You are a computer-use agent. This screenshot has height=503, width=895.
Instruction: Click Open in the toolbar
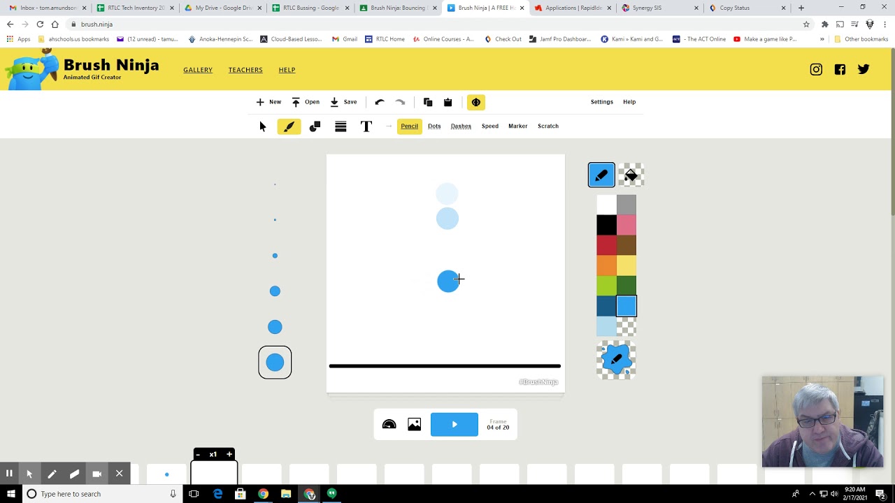(306, 102)
